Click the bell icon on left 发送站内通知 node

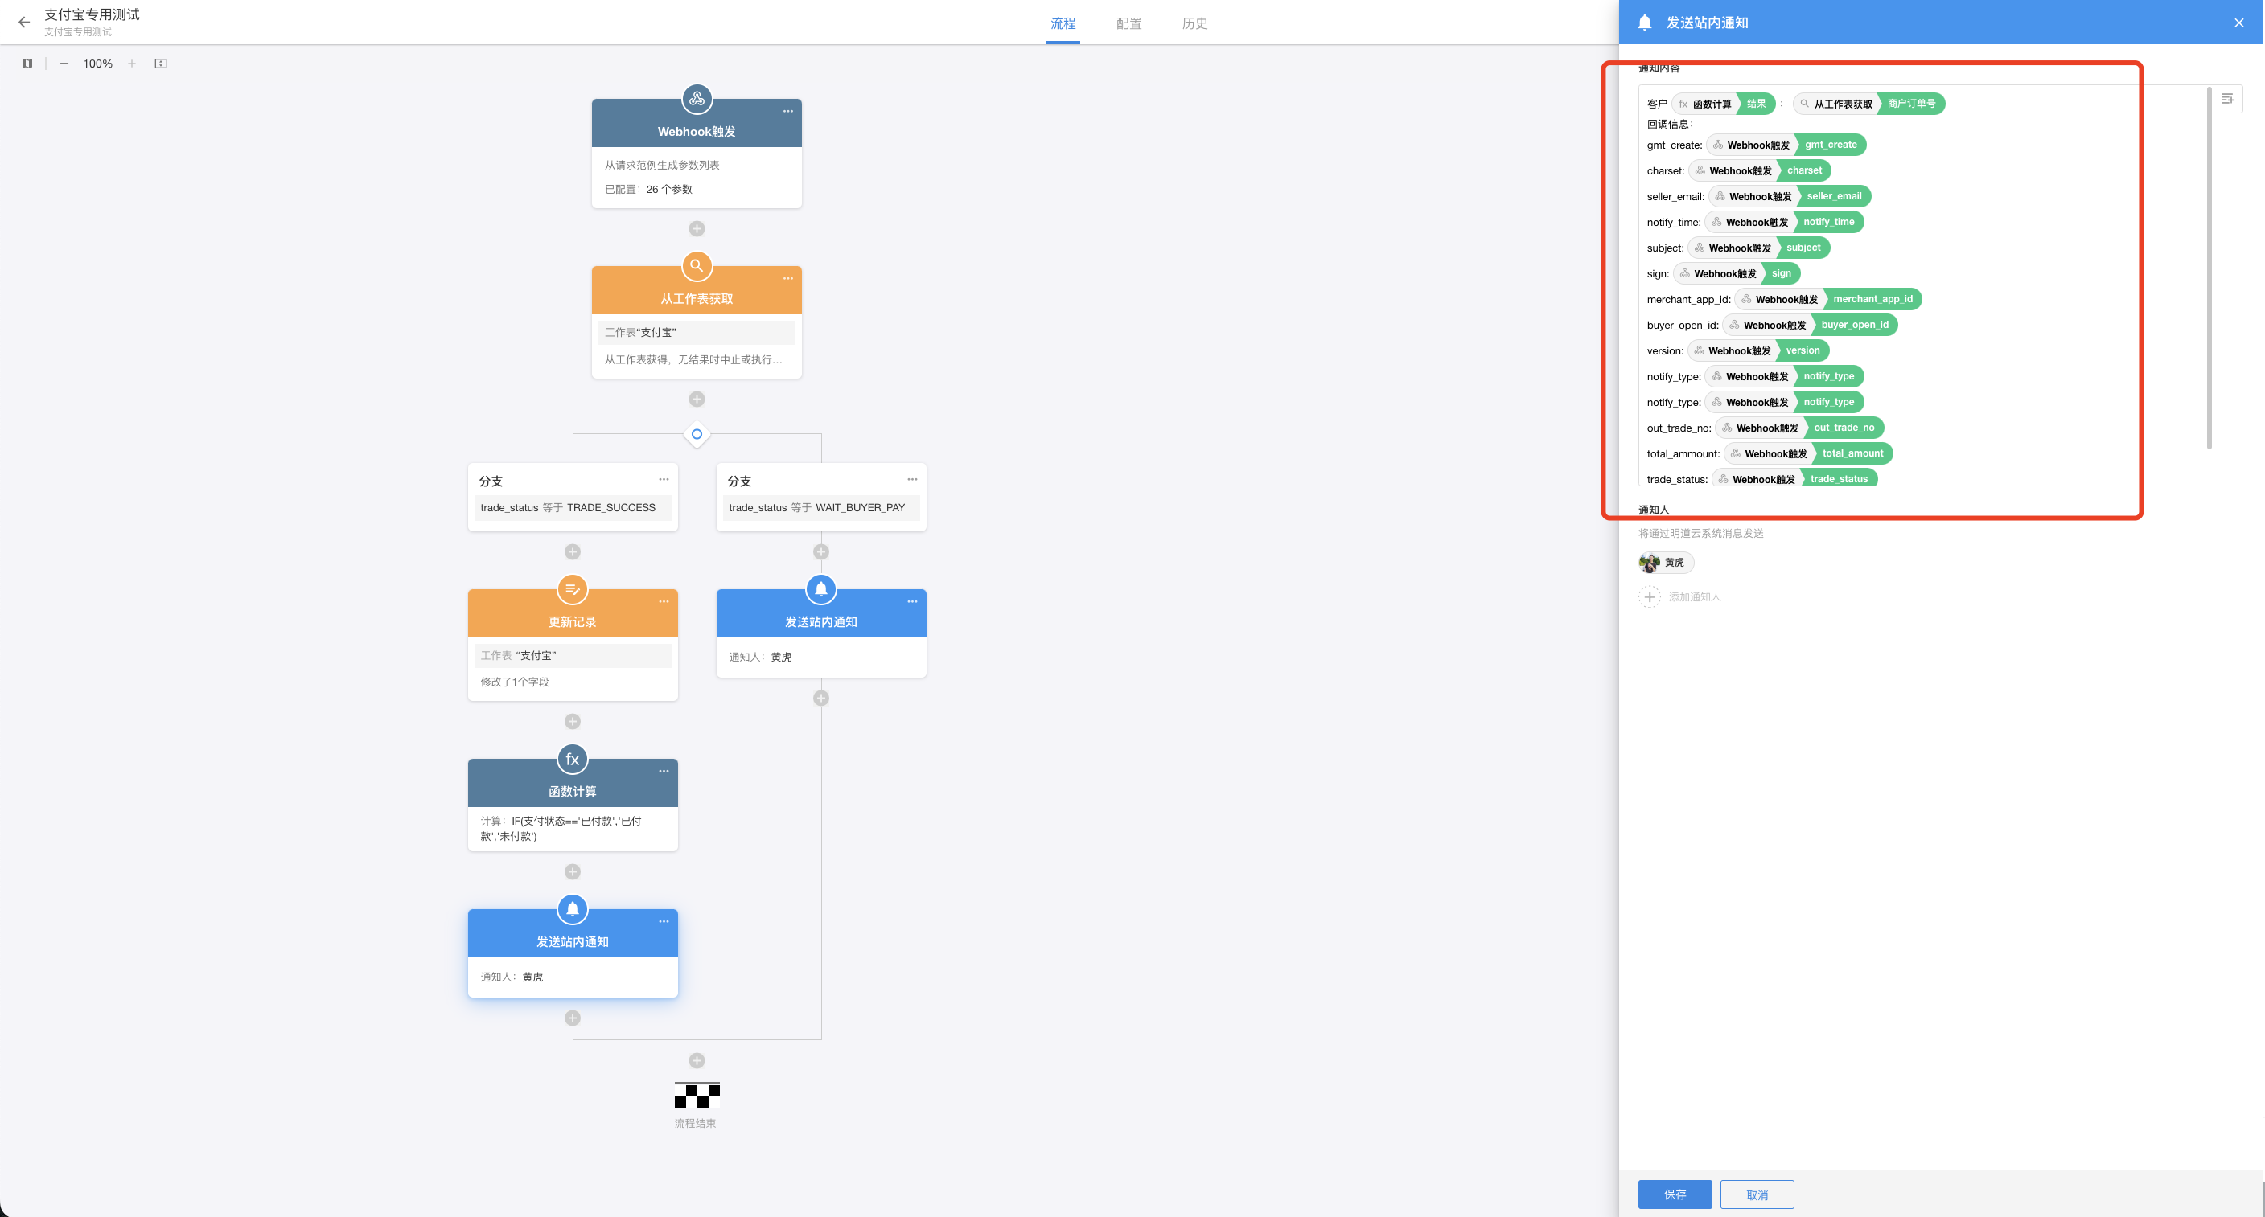(x=573, y=908)
